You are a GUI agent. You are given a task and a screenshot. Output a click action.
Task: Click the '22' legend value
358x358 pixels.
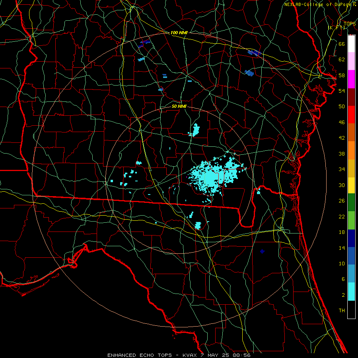(342, 216)
